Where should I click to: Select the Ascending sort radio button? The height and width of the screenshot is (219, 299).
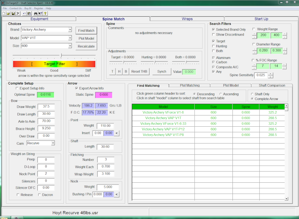(x=221, y=94)
